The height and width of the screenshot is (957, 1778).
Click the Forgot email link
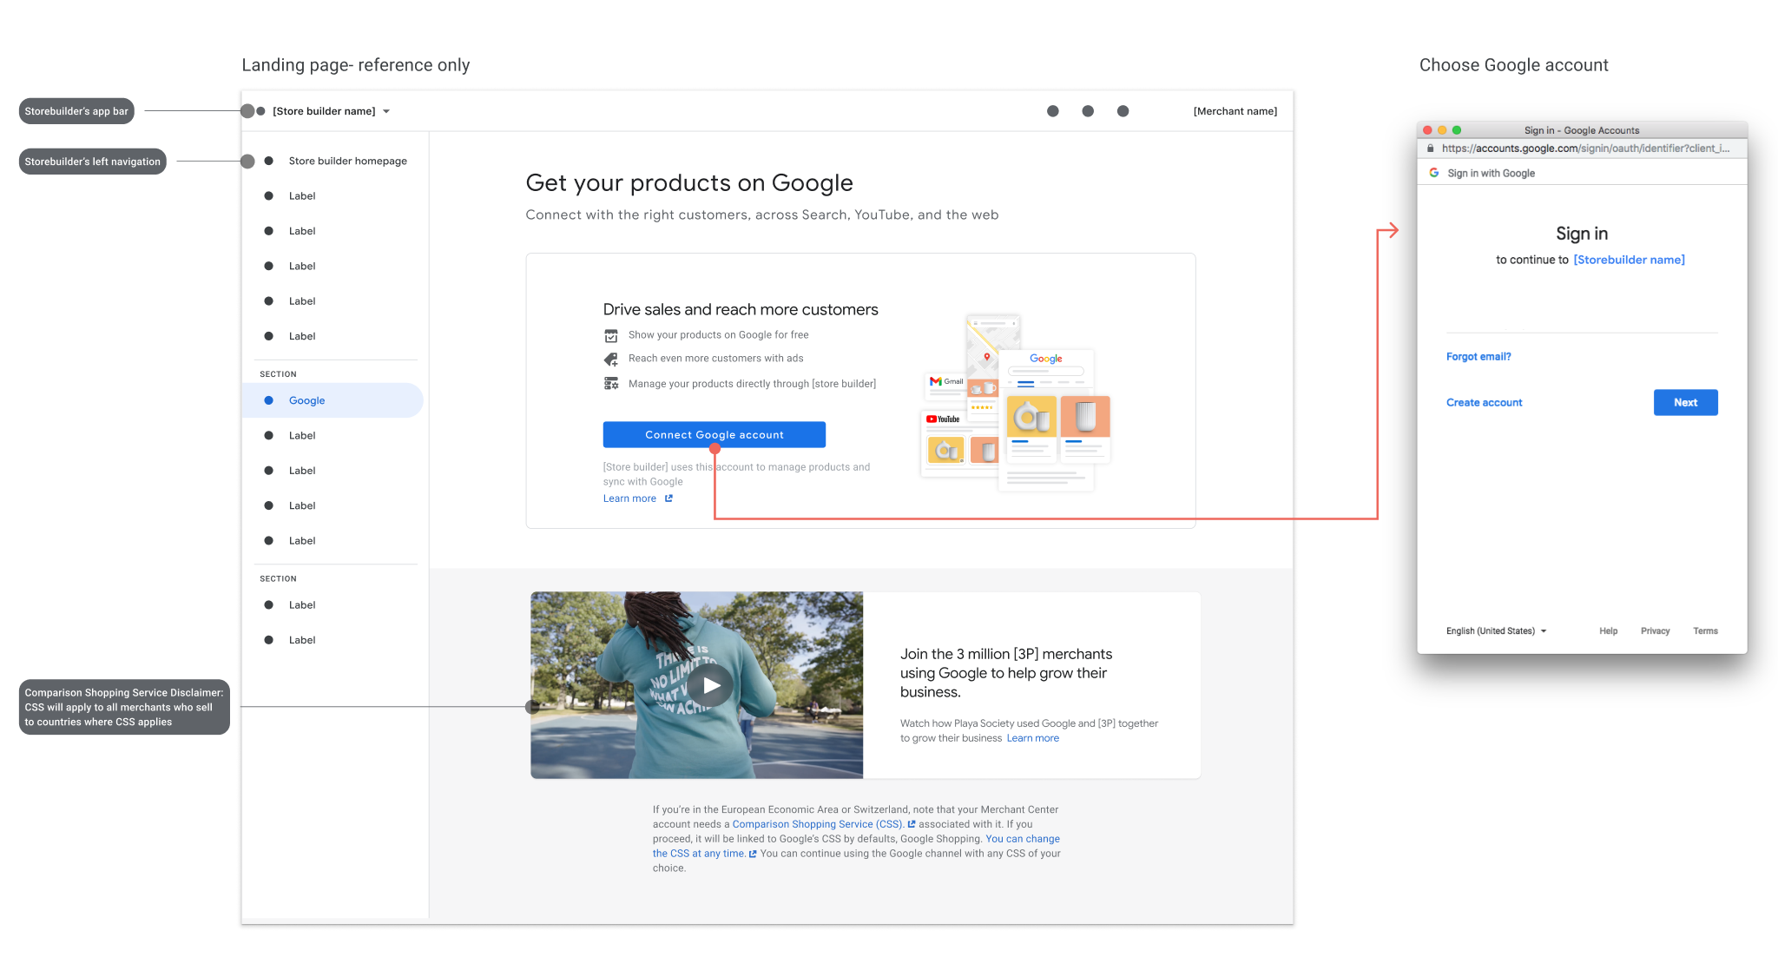(x=1478, y=356)
